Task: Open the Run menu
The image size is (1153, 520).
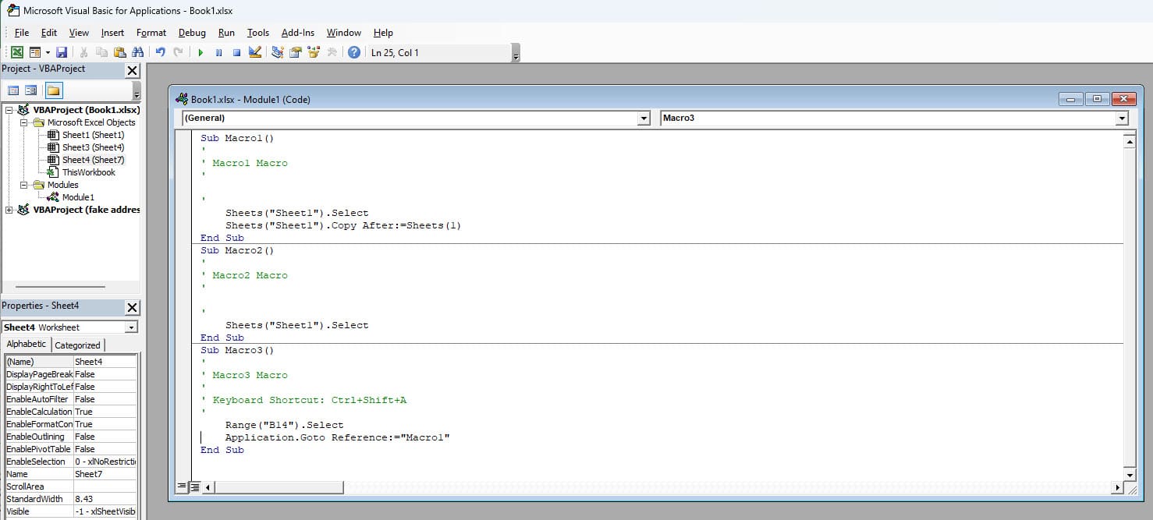Action: pos(226,33)
